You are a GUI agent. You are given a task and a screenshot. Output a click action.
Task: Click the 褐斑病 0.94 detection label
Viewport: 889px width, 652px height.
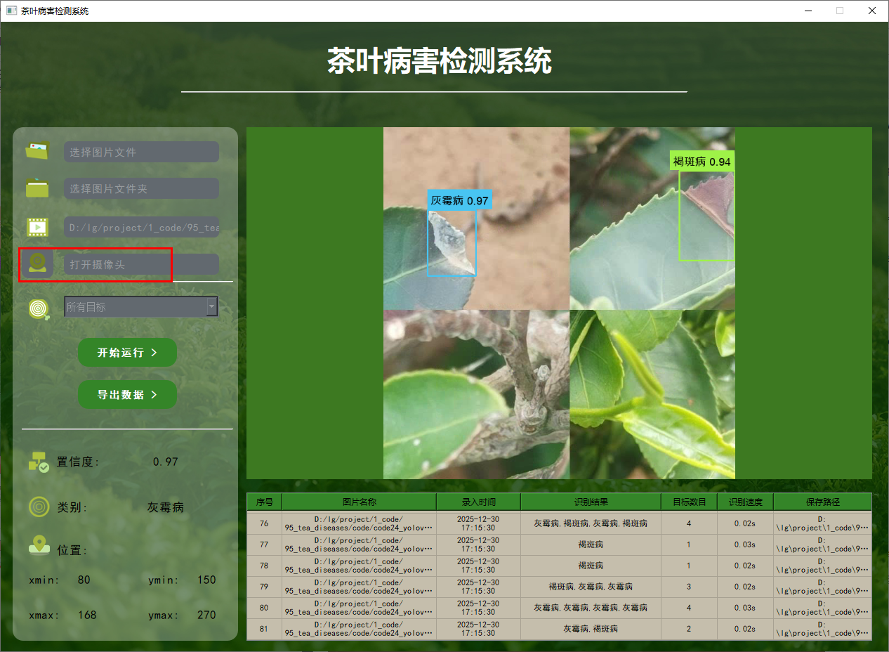click(702, 161)
